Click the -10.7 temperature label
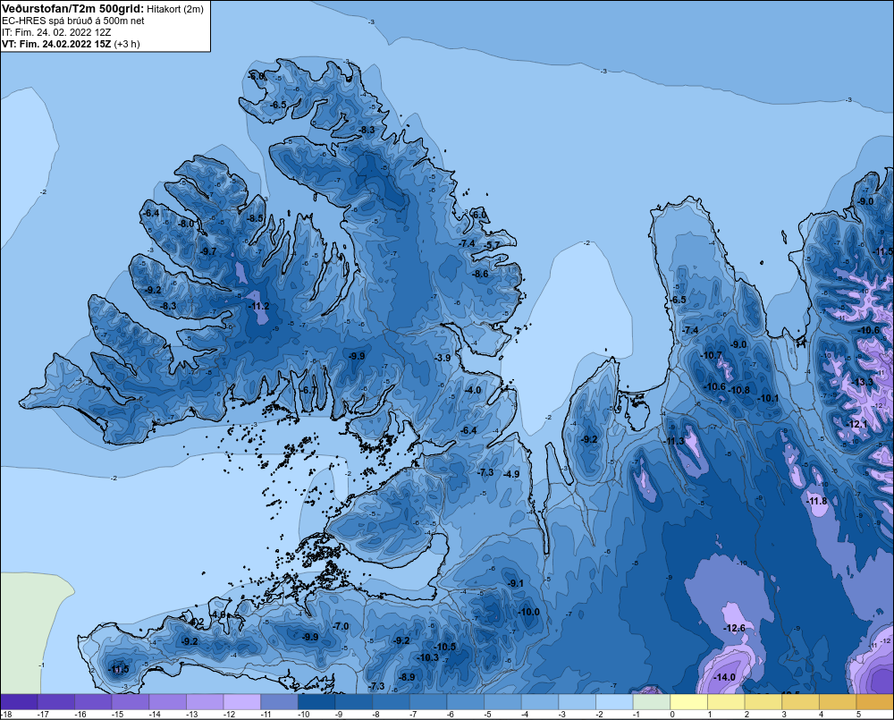This screenshot has height=720, width=894. [712, 355]
